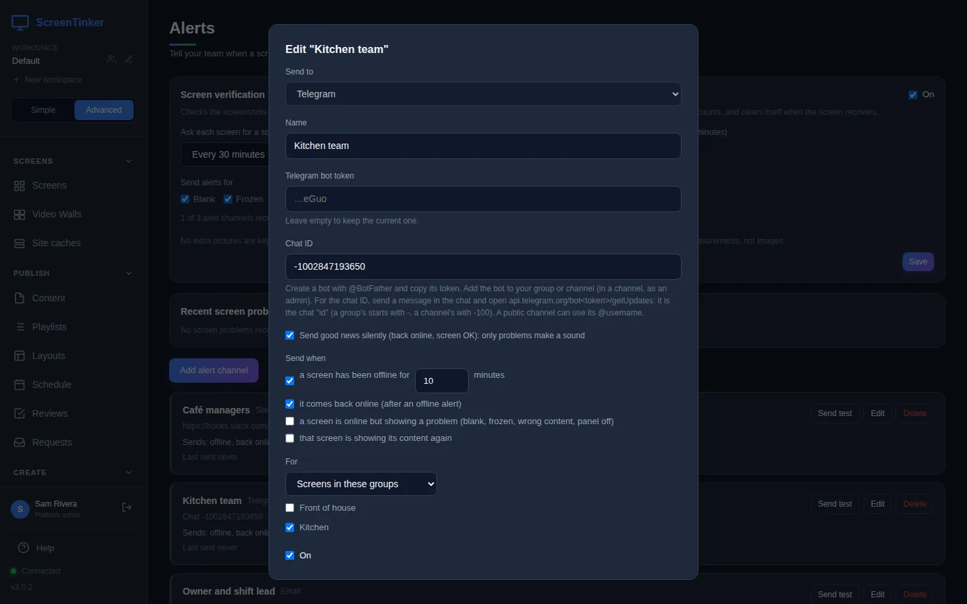This screenshot has height=604, width=967.
Task: Click the green Connected status dot
Action: click(13, 571)
